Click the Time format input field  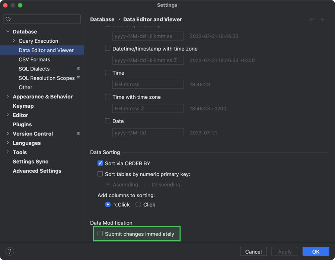click(148, 84)
